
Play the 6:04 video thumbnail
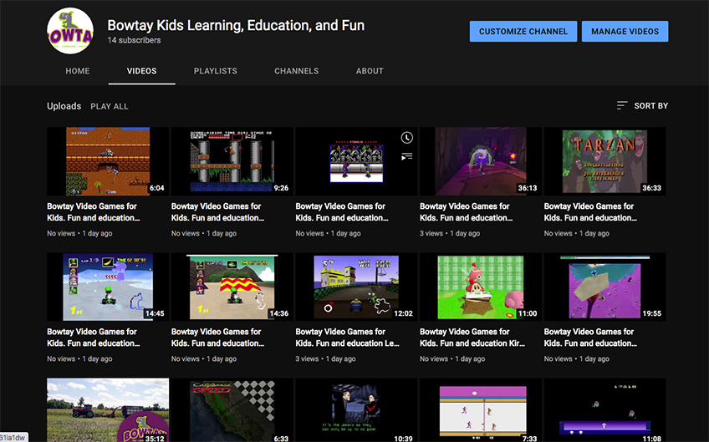point(108,161)
